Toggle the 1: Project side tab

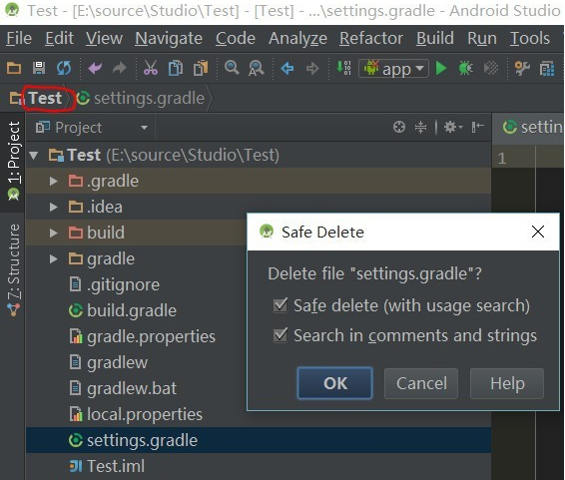click(13, 162)
